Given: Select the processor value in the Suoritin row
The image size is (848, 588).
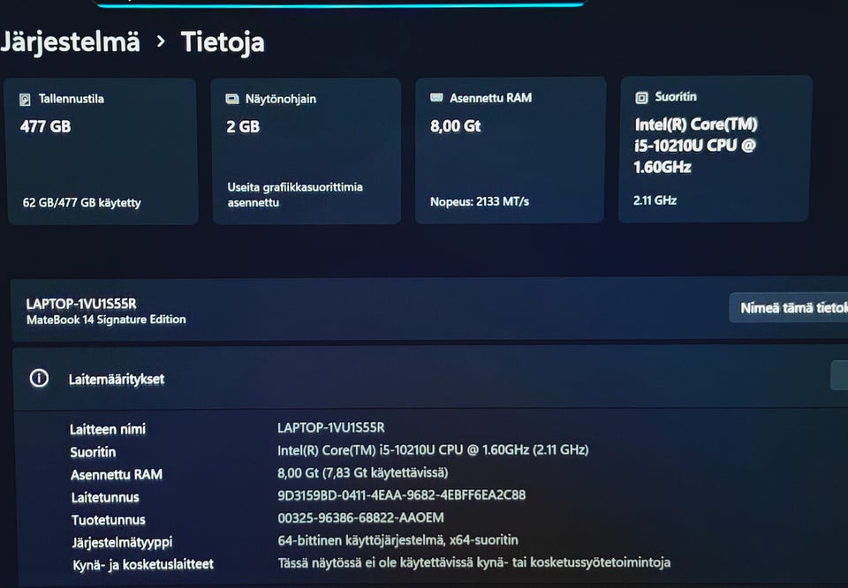Looking at the screenshot, I should pyautogui.click(x=433, y=449).
